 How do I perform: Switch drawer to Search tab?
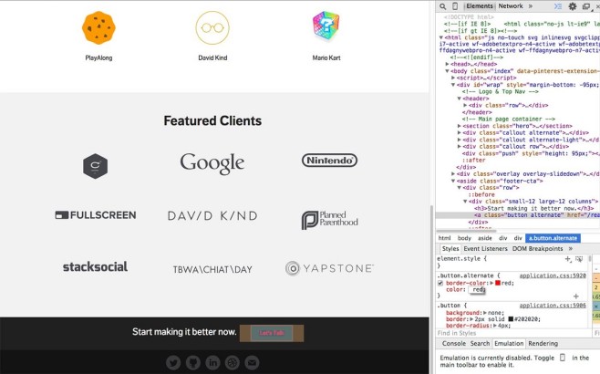[480, 343]
